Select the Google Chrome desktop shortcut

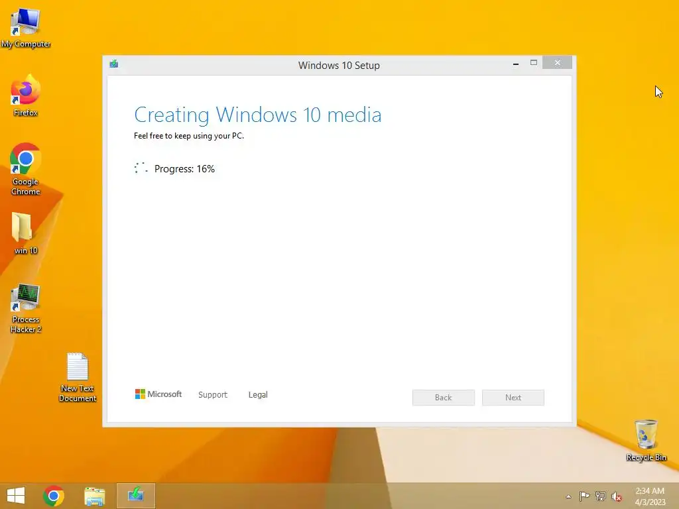point(26,169)
